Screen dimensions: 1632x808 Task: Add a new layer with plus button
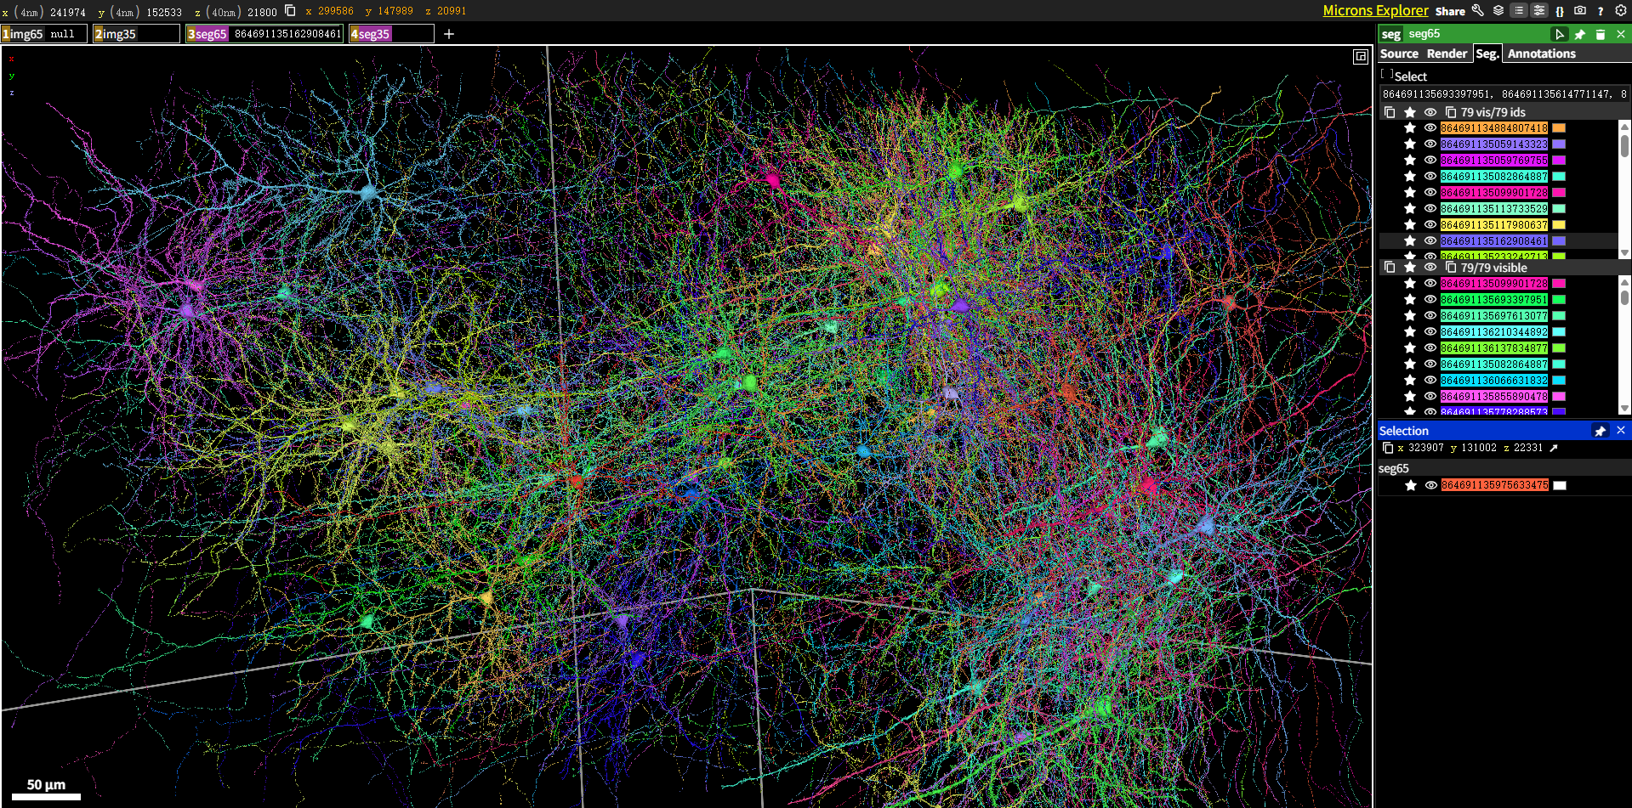point(449,34)
